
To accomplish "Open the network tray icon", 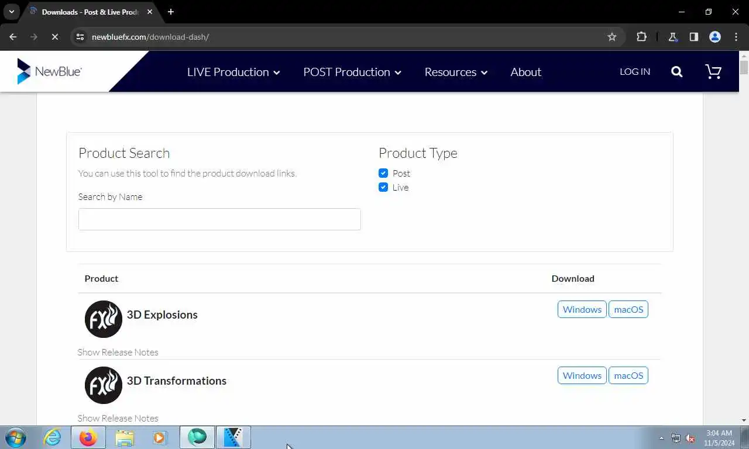I will tap(676, 438).
